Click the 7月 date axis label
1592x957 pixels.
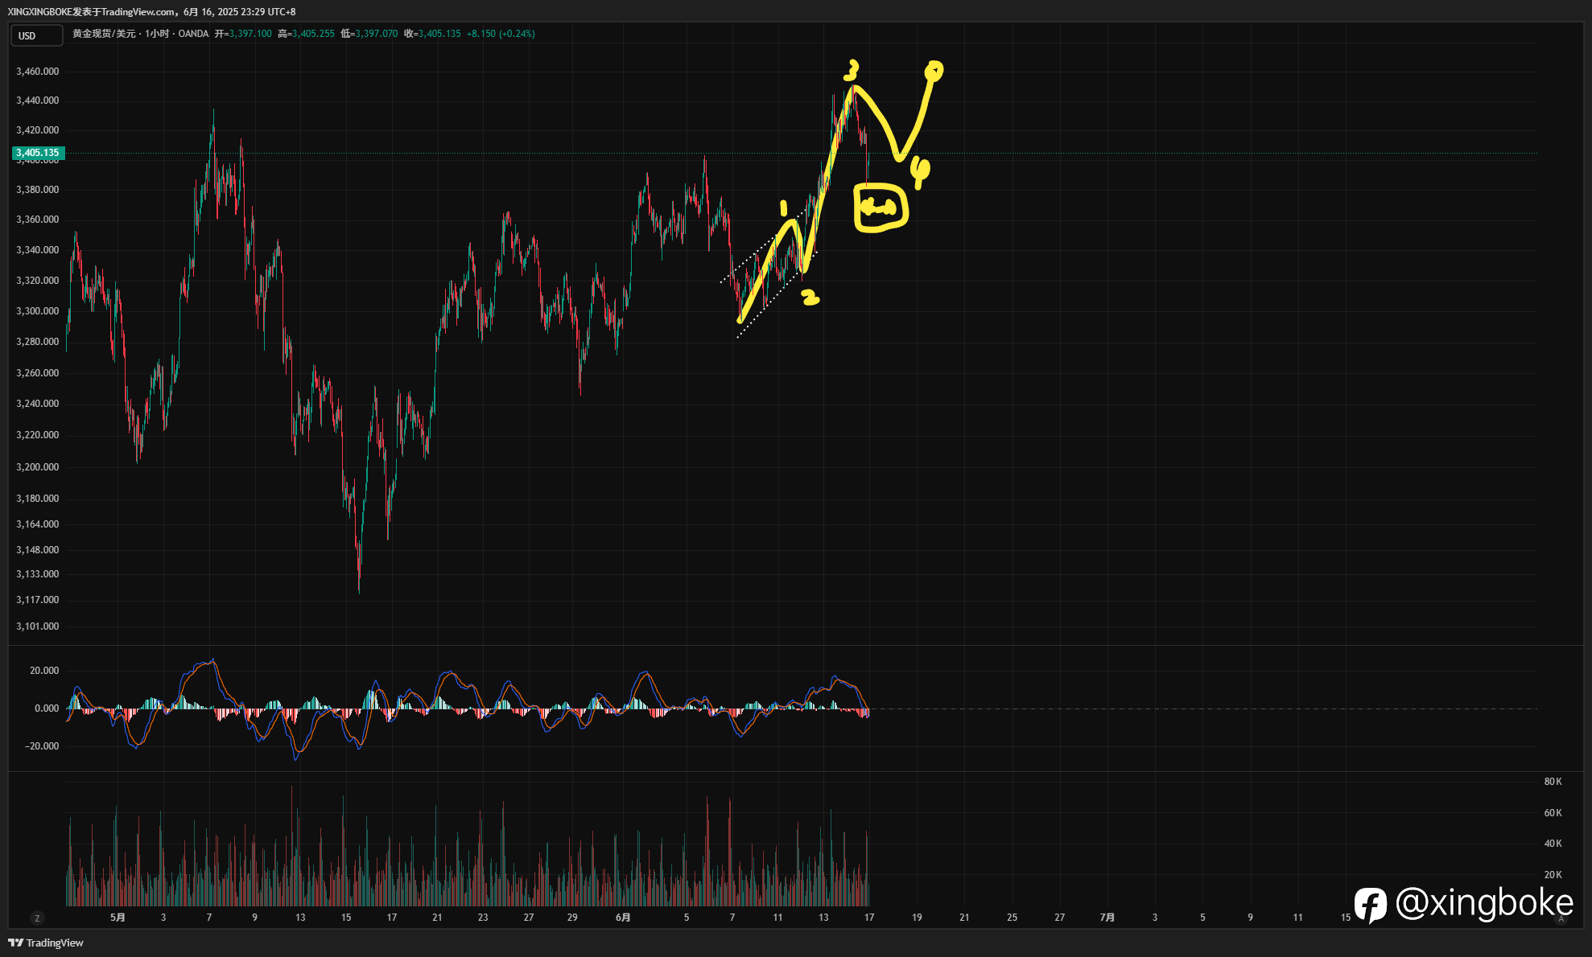[1107, 918]
